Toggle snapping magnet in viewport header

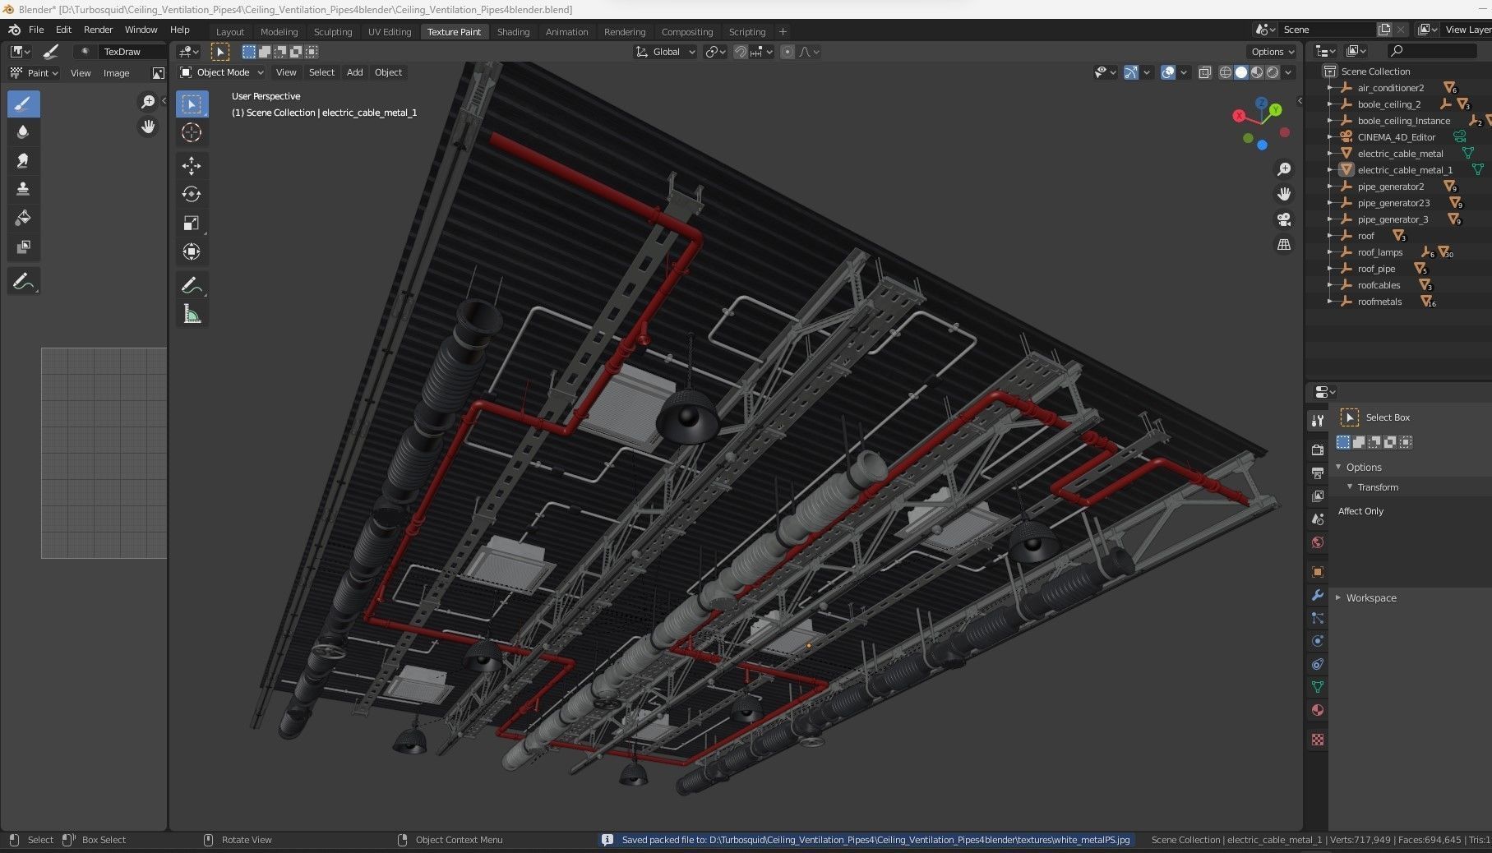pyautogui.click(x=741, y=52)
